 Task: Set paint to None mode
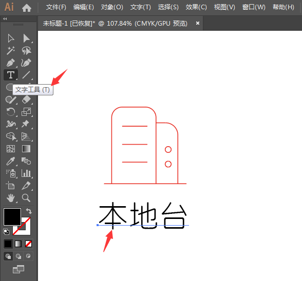click(x=29, y=244)
